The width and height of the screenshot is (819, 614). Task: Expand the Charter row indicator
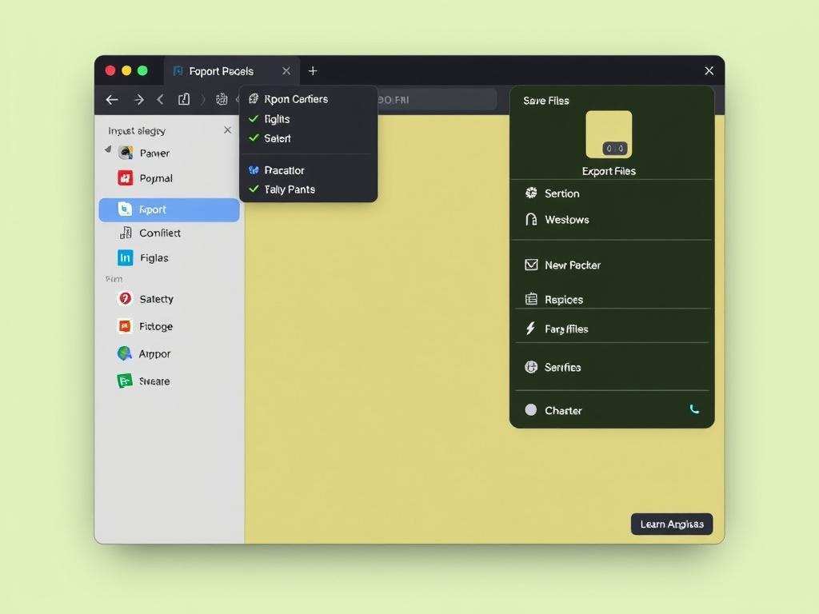[x=693, y=409]
